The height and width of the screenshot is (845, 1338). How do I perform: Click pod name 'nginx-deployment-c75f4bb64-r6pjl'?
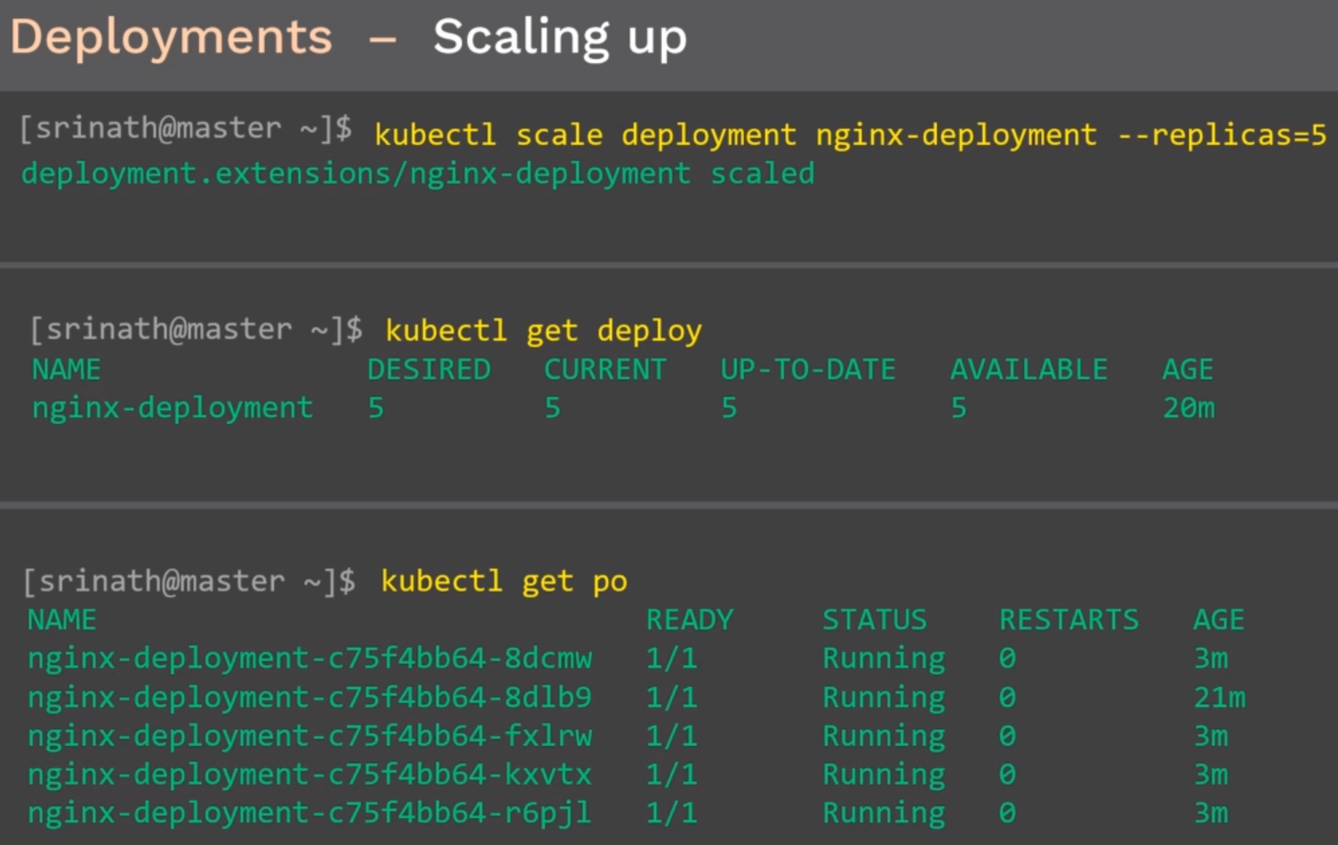pos(309,814)
